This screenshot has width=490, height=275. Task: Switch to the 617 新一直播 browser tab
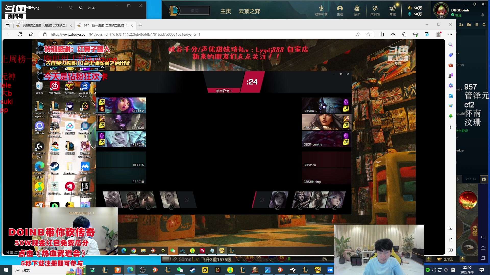tap(105, 25)
